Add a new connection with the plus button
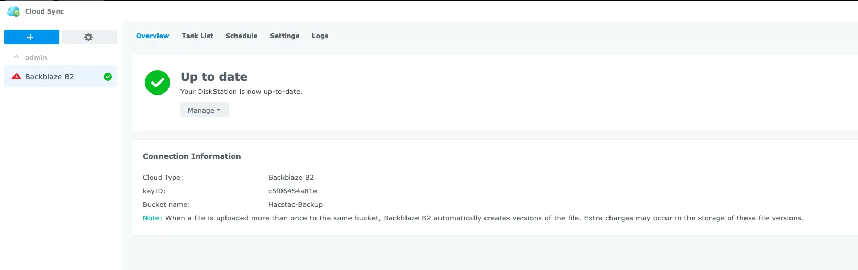This screenshot has width=858, height=270. 31,37
